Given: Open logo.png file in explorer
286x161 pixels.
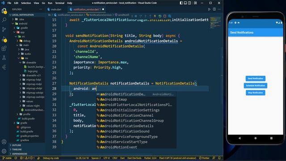Looking at the screenshot, I should [x=33, y=71].
